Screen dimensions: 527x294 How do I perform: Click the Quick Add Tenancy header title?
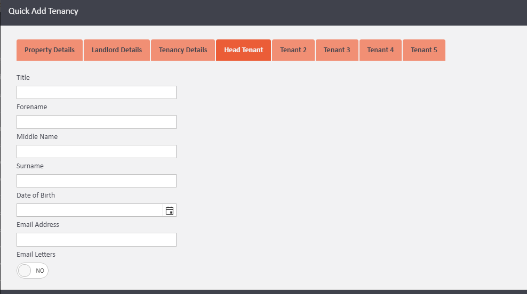tap(43, 11)
